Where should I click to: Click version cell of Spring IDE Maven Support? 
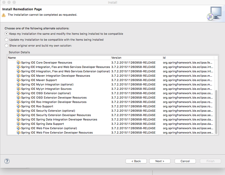click(x=133, y=80)
